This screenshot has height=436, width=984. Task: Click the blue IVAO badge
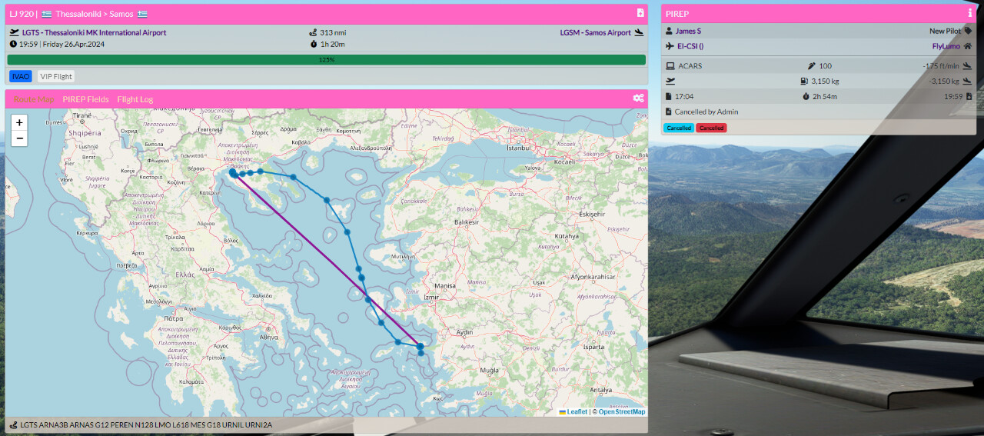pyautogui.click(x=21, y=76)
